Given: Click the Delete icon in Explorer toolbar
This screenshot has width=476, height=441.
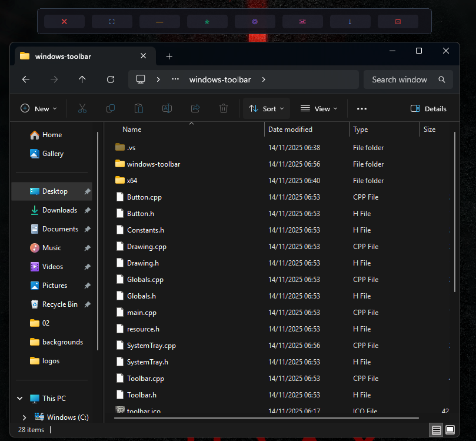Looking at the screenshot, I should [x=224, y=108].
